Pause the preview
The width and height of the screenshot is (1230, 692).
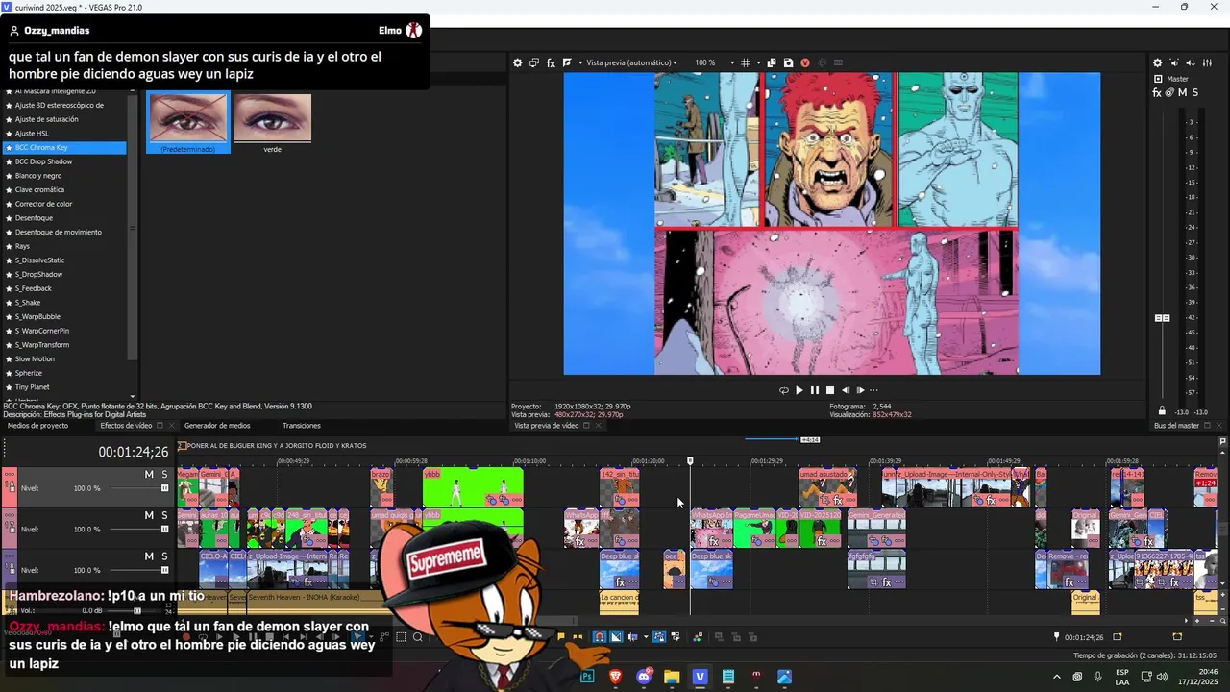click(815, 390)
